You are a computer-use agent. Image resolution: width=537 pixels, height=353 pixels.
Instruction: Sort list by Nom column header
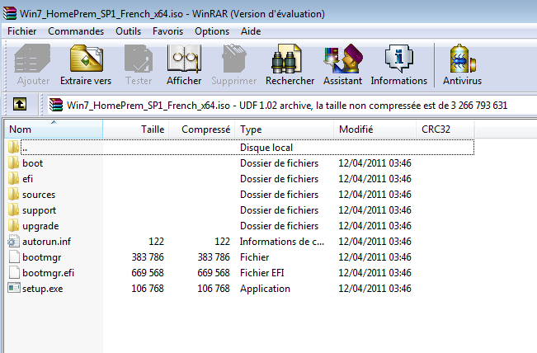(x=21, y=129)
